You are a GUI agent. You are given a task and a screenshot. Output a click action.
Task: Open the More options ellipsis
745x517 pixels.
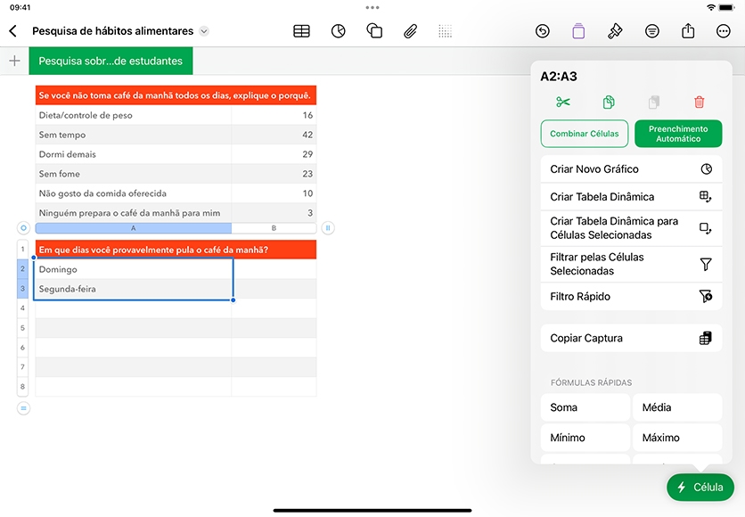[x=723, y=31]
